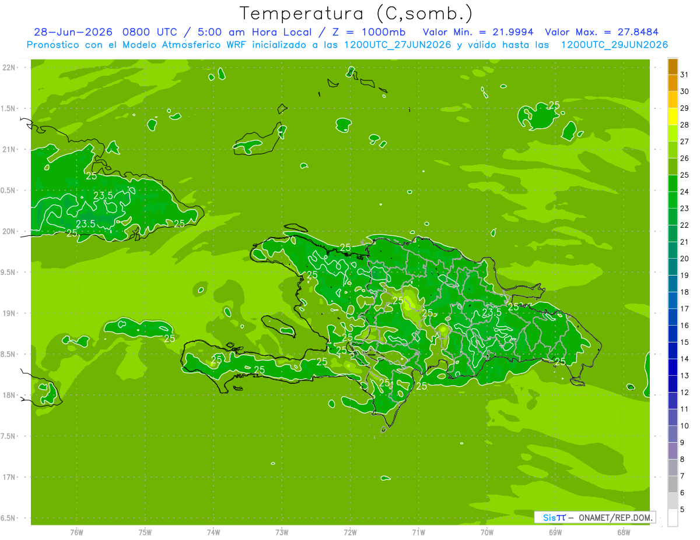The width and height of the screenshot is (700, 540).
Task: Click the '74W' longitude axis label
Action: click(x=213, y=532)
